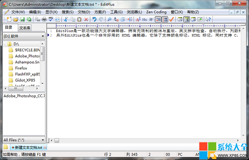
Task: Select the D:\ root folder
Action: (x=16, y=44)
